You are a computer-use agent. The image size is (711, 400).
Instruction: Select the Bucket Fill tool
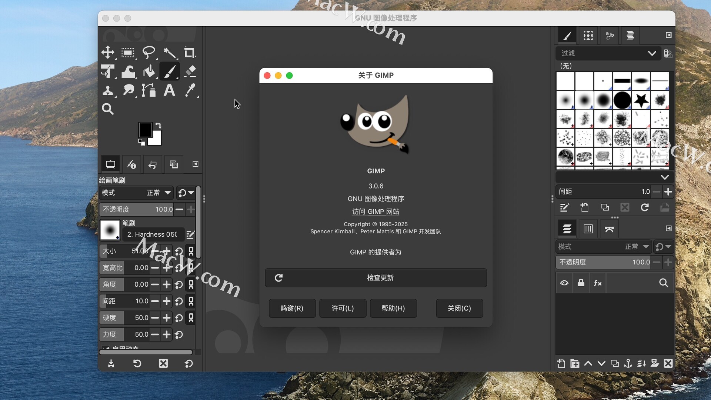point(149,71)
